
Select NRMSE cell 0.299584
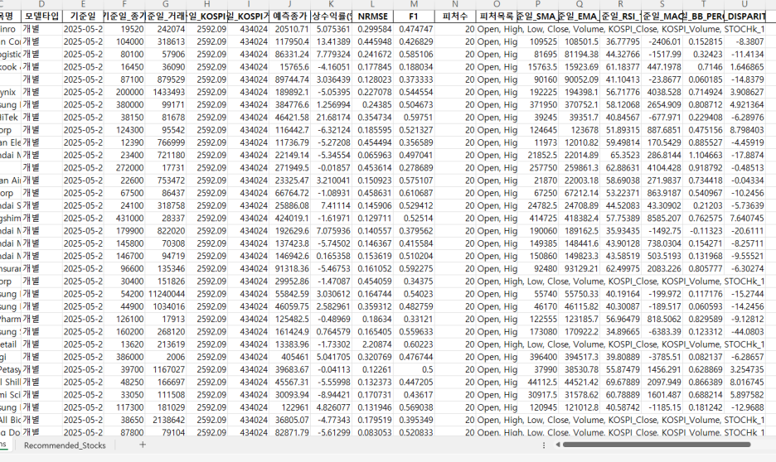point(372,29)
